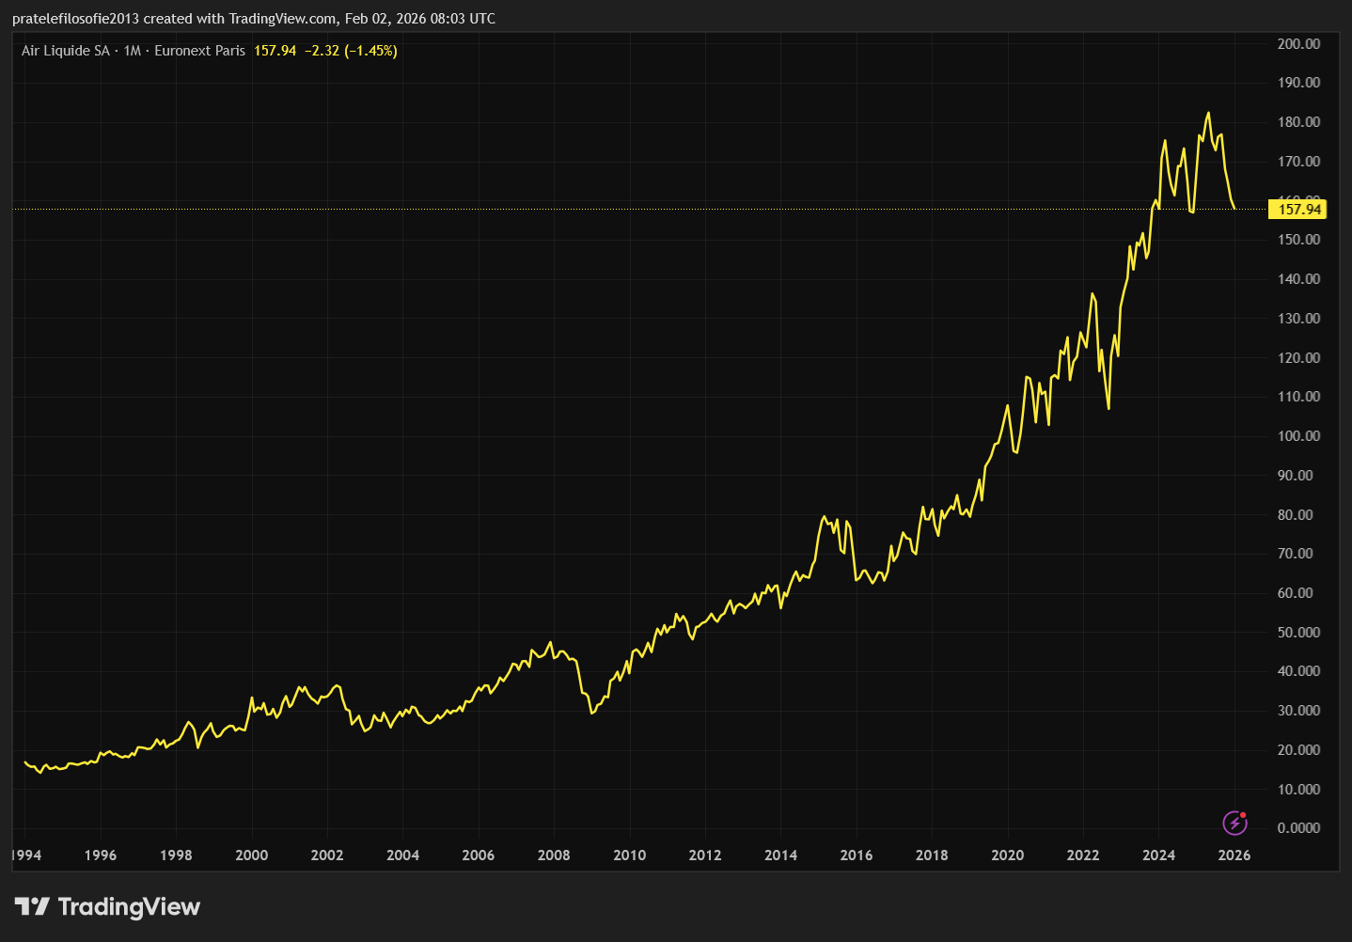Click the 1998 year label
This screenshot has height=942, width=1352.
tap(176, 856)
